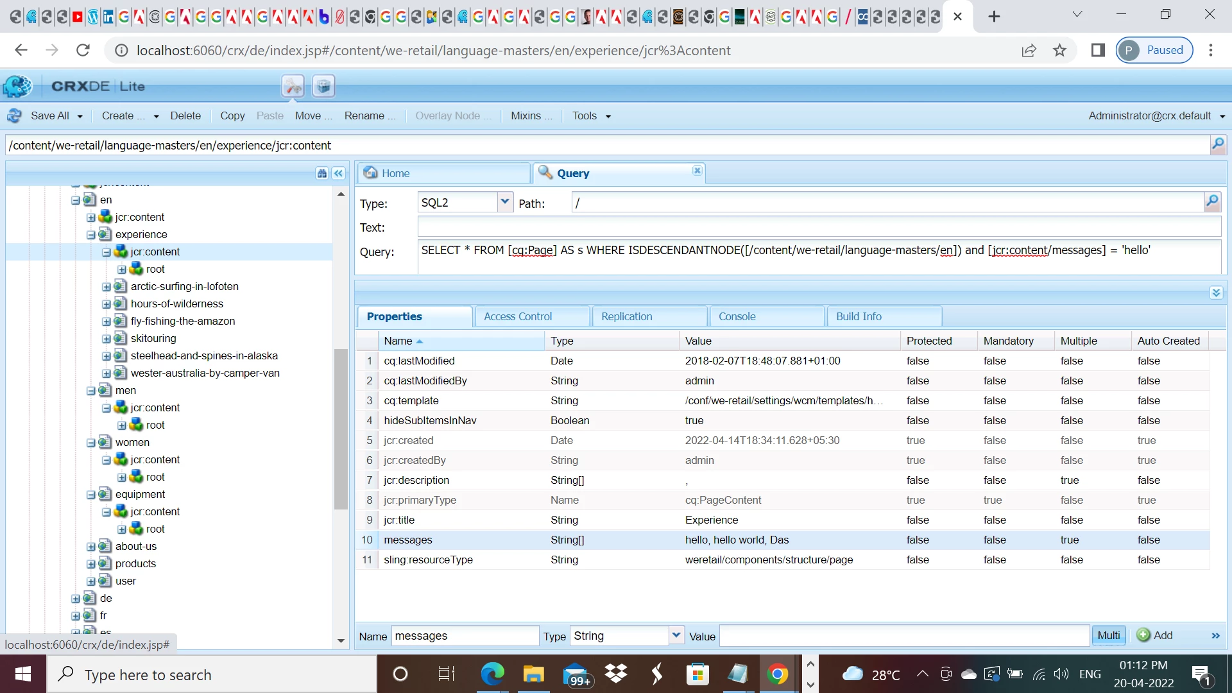The height and width of the screenshot is (693, 1232).
Task: Collapse the tree panel with double-arrow icon
Action: coord(339,173)
